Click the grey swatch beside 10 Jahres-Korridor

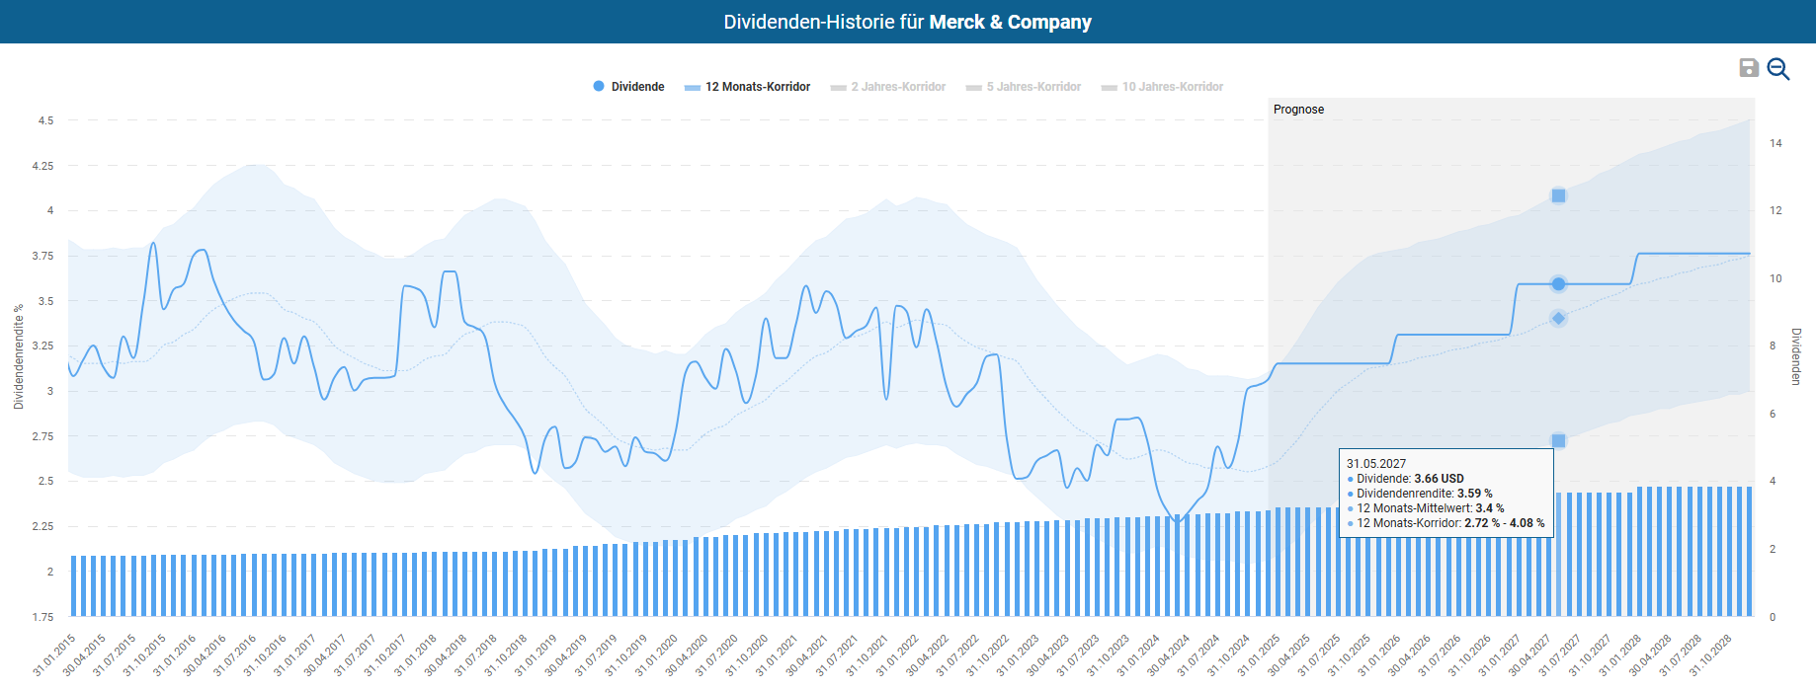1110,88
